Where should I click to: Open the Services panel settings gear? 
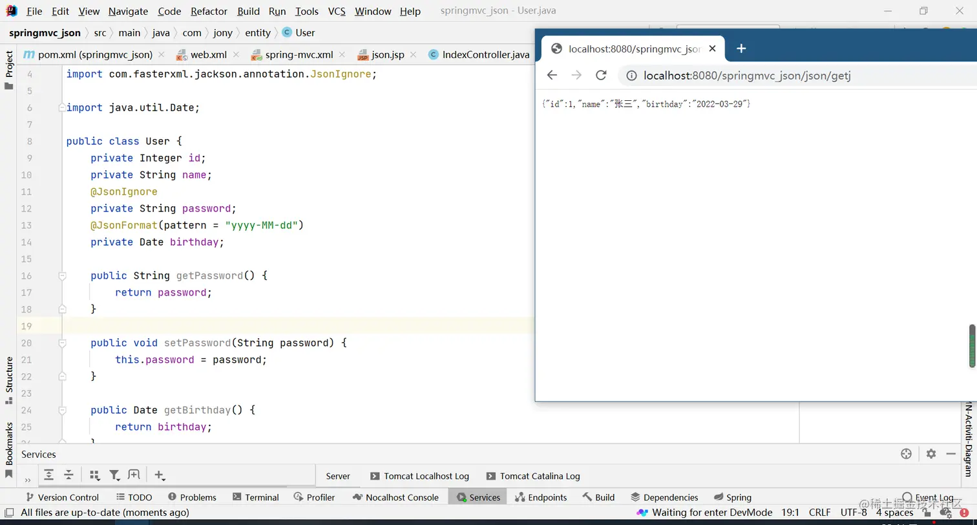(x=930, y=454)
